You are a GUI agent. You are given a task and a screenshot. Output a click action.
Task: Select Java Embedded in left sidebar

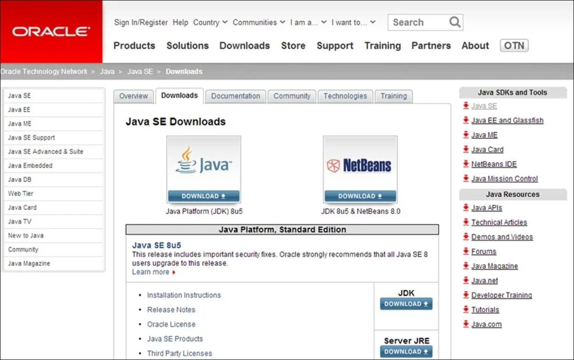tap(53, 166)
